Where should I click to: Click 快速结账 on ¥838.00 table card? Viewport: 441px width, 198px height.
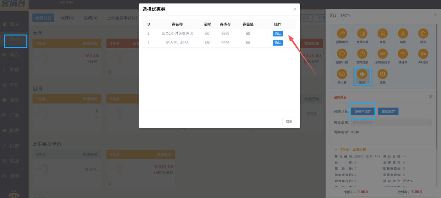pos(165,155)
